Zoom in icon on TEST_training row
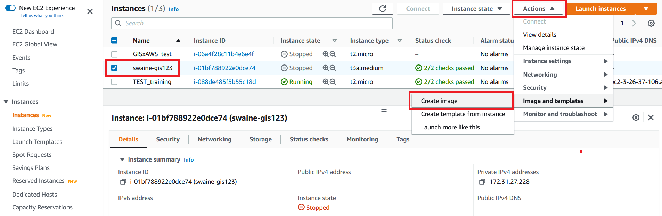The image size is (662, 216). (326, 82)
